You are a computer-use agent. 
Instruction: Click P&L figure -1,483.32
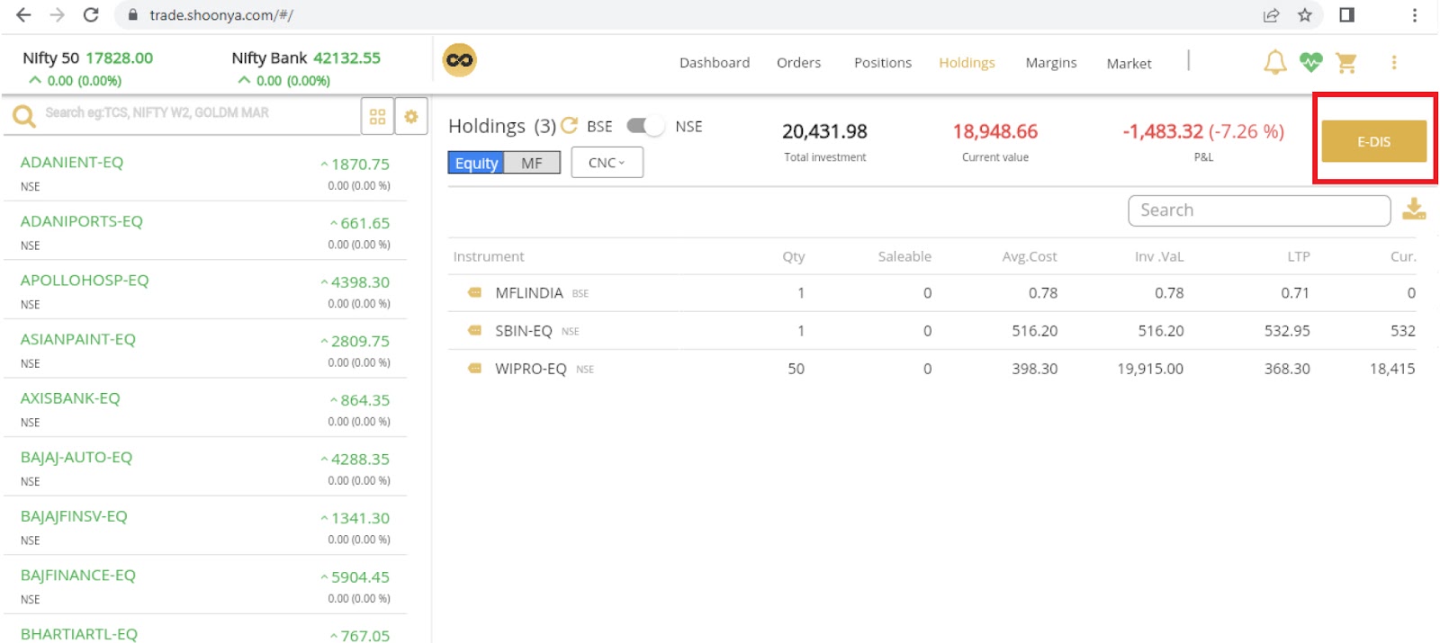coord(1162,131)
